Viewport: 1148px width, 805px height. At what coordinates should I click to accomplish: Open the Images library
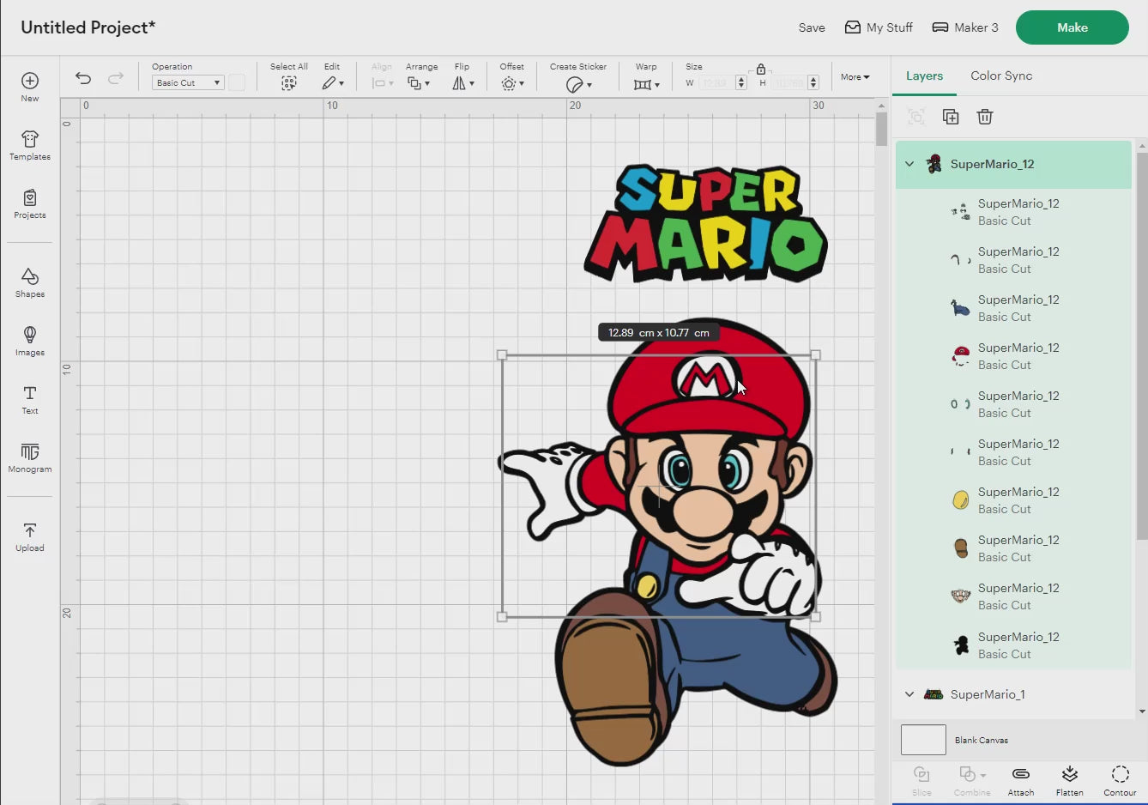(30, 341)
